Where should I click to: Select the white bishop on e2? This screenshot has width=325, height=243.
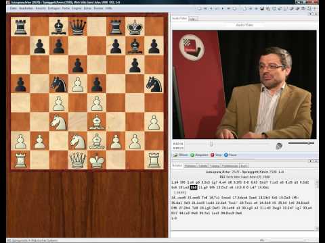pos(97,141)
